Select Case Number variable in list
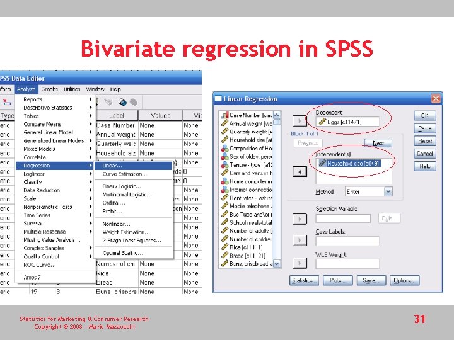The width and height of the screenshot is (454, 340). 247,115
